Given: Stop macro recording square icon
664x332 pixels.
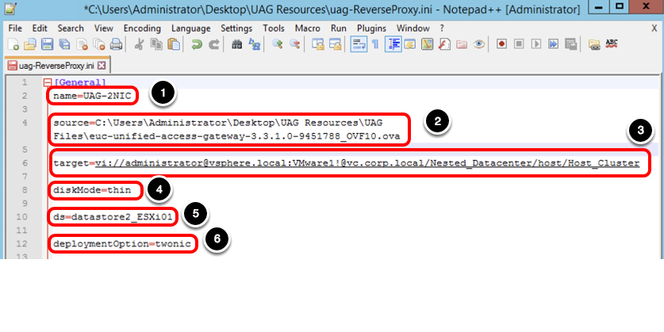Looking at the screenshot, I should pos(519,44).
